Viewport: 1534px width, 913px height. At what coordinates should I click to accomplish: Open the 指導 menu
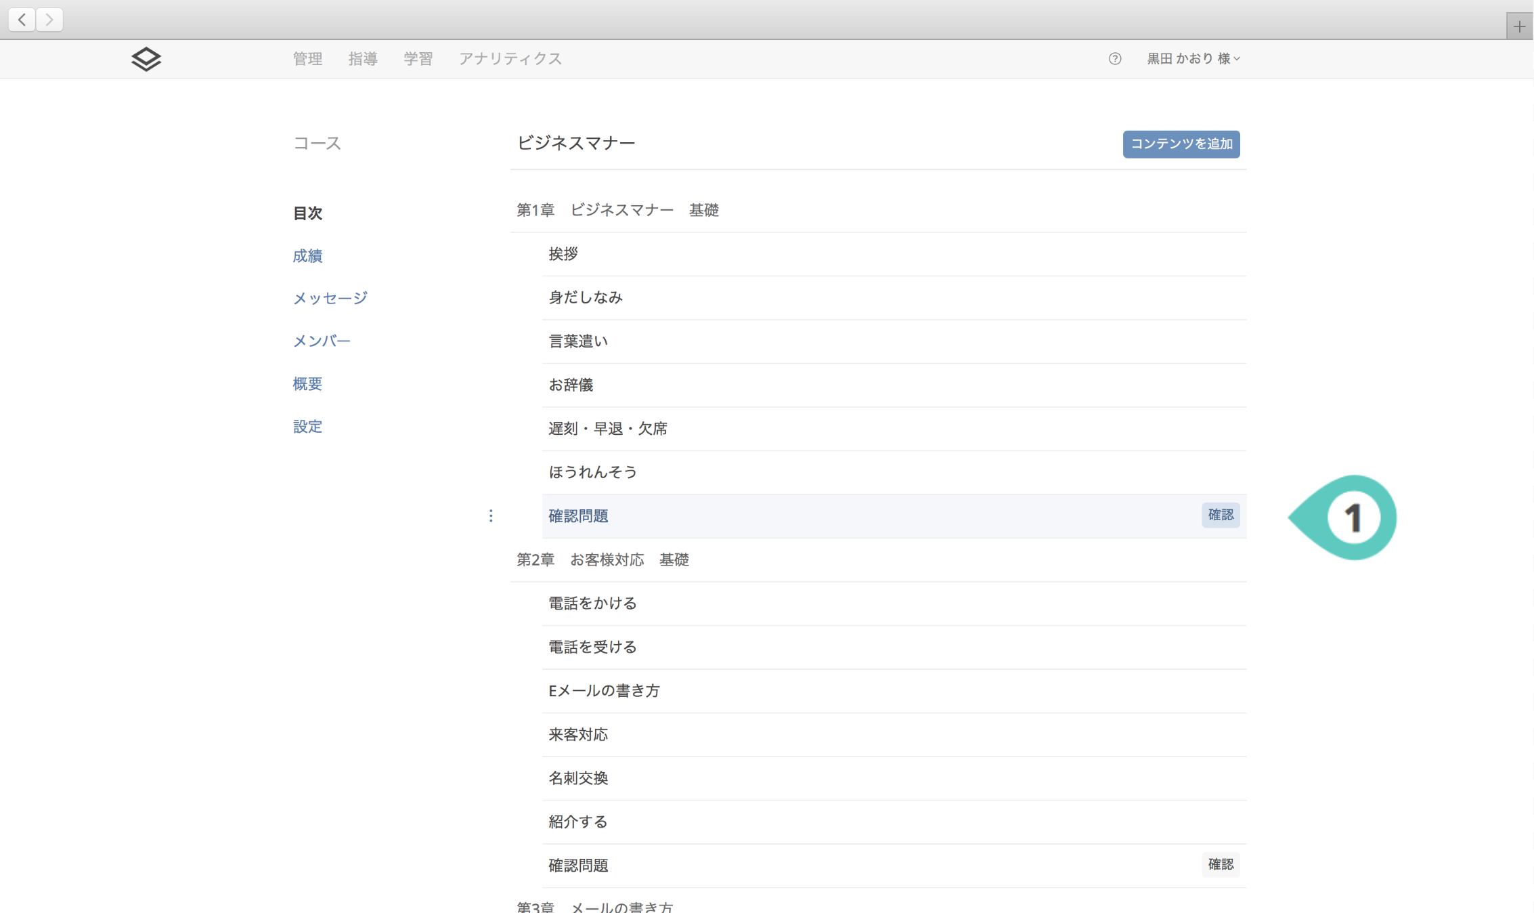[x=363, y=59]
